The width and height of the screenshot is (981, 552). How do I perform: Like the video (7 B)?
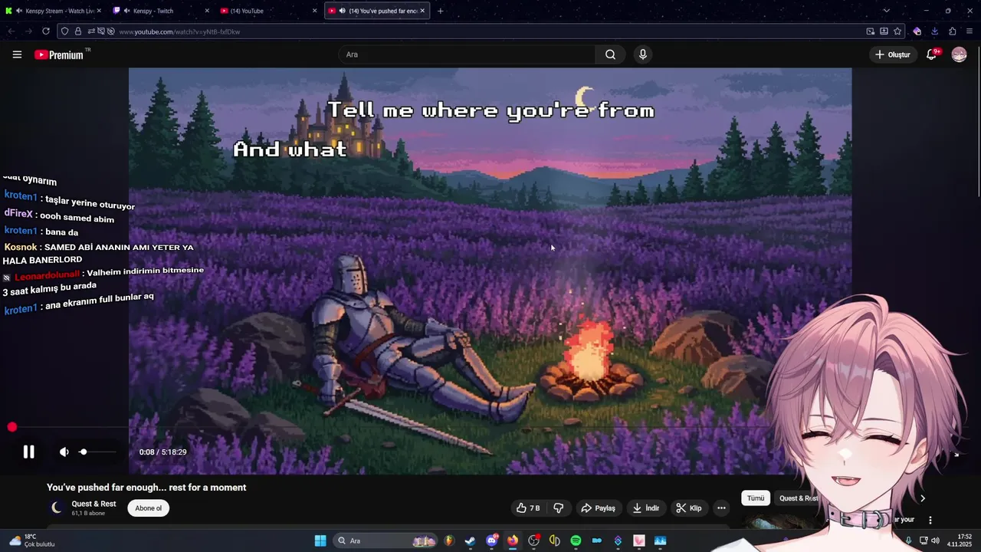528,508
